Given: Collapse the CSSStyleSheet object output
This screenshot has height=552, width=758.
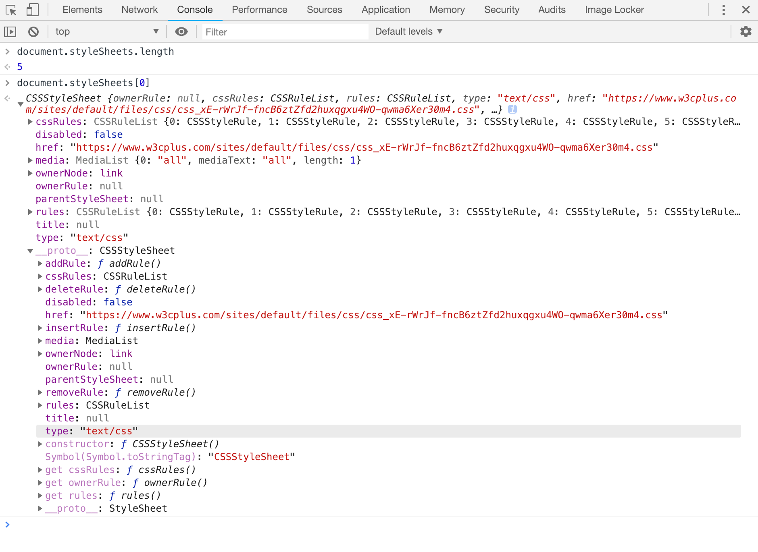Looking at the screenshot, I should click(21, 104).
